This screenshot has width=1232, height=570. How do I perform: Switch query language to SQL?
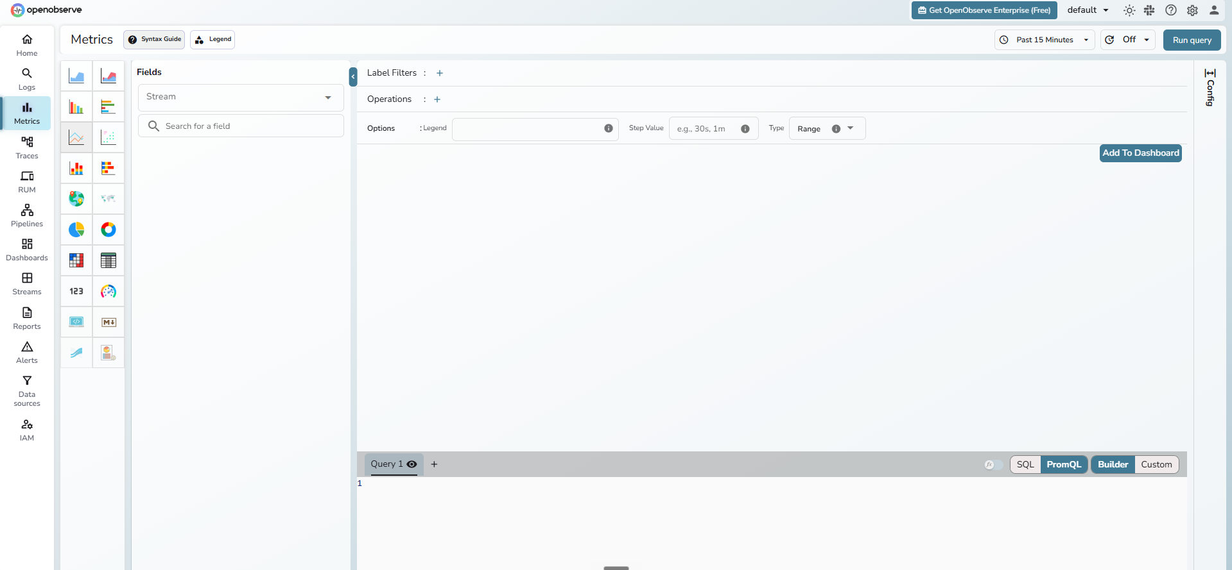pos(1025,465)
